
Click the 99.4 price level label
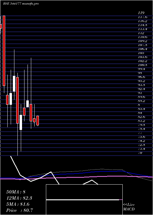(142, 69)
